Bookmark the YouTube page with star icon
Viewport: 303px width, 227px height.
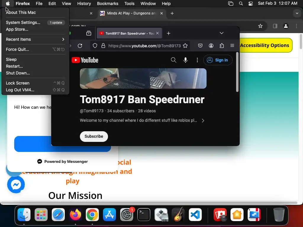pos(185,46)
